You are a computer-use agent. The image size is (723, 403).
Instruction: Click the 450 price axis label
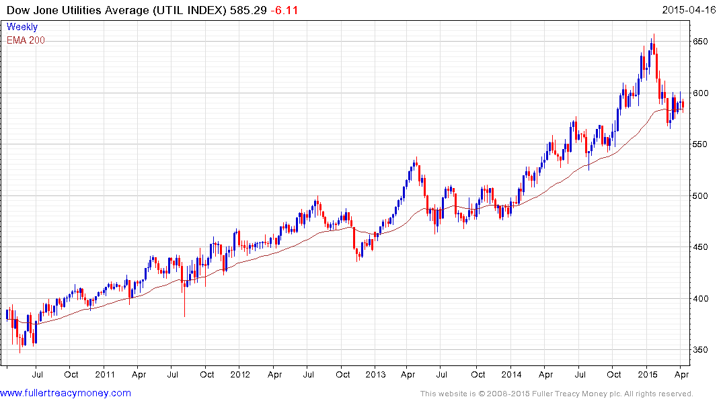tap(701, 247)
